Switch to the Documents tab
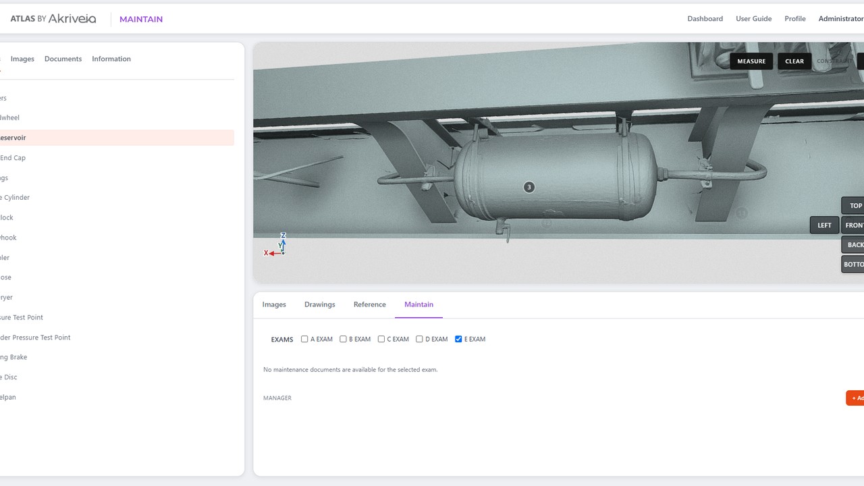864x486 pixels. pyautogui.click(x=63, y=59)
